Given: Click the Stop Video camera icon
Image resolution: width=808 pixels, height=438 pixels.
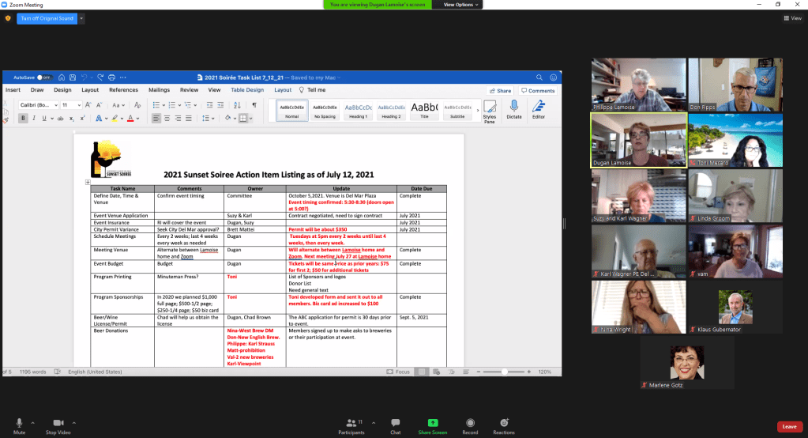Looking at the screenshot, I should 58,423.
